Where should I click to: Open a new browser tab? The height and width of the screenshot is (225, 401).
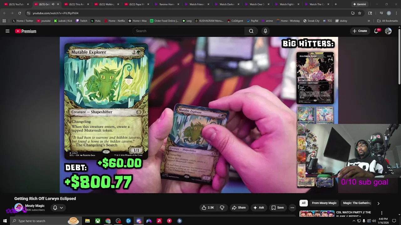click(336, 4)
